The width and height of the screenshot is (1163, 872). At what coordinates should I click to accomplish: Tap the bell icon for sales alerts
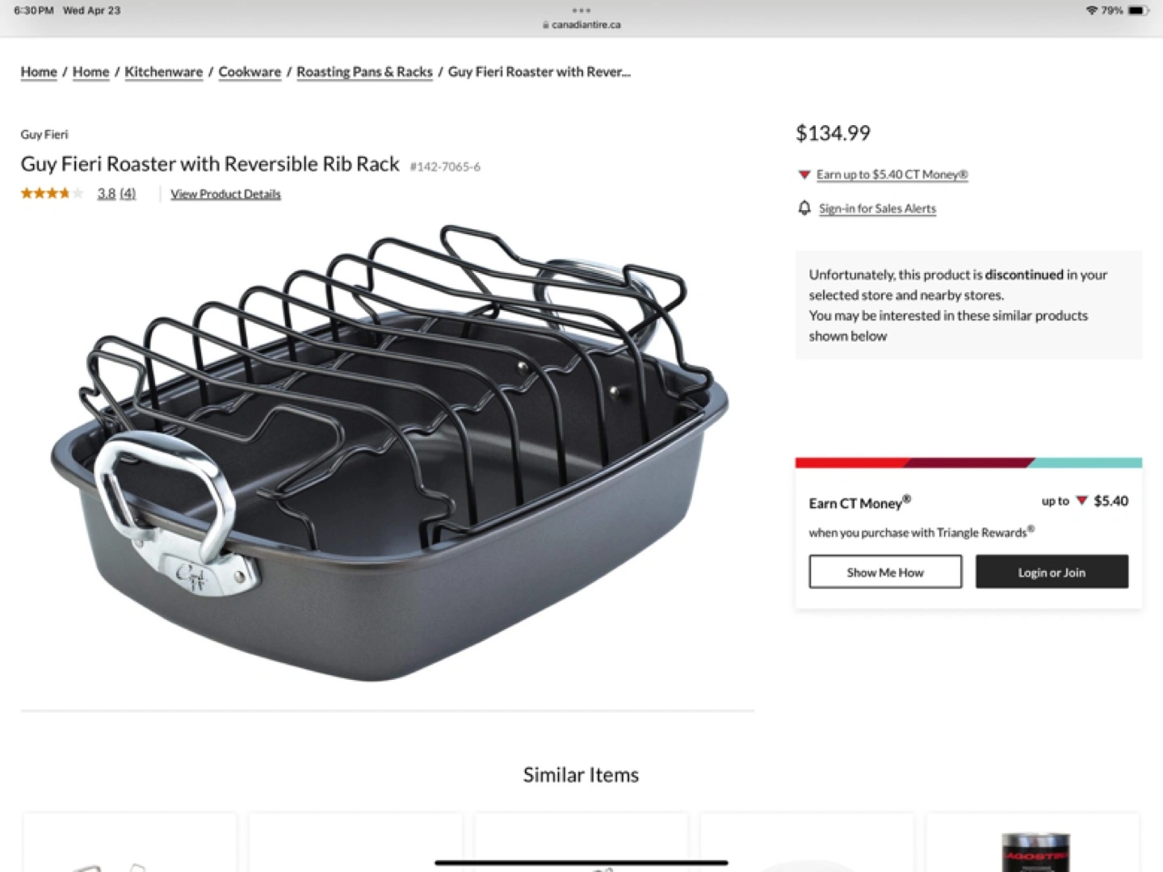(804, 208)
